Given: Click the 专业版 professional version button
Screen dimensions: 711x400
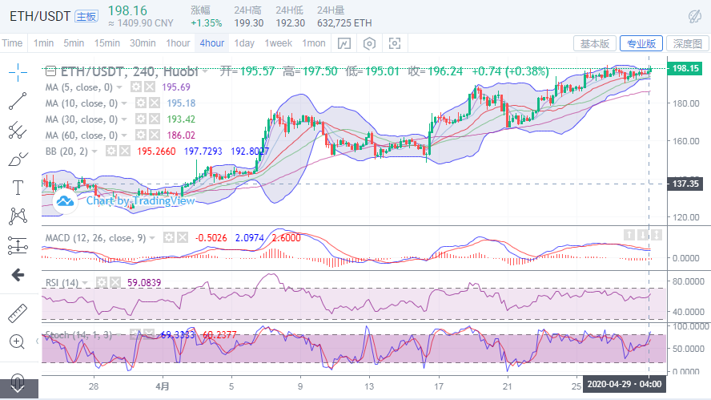Looking at the screenshot, I should (x=641, y=43).
